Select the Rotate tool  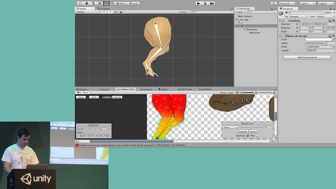[93, 4]
